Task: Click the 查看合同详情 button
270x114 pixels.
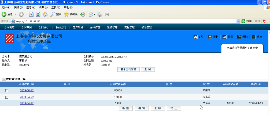Action: (128, 69)
